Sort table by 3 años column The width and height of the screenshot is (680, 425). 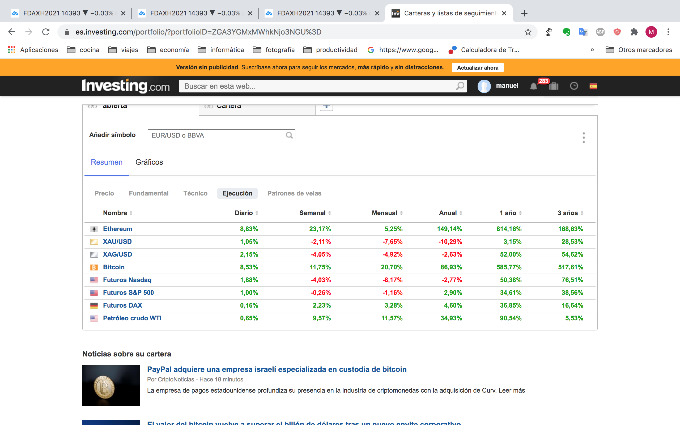[x=570, y=213]
